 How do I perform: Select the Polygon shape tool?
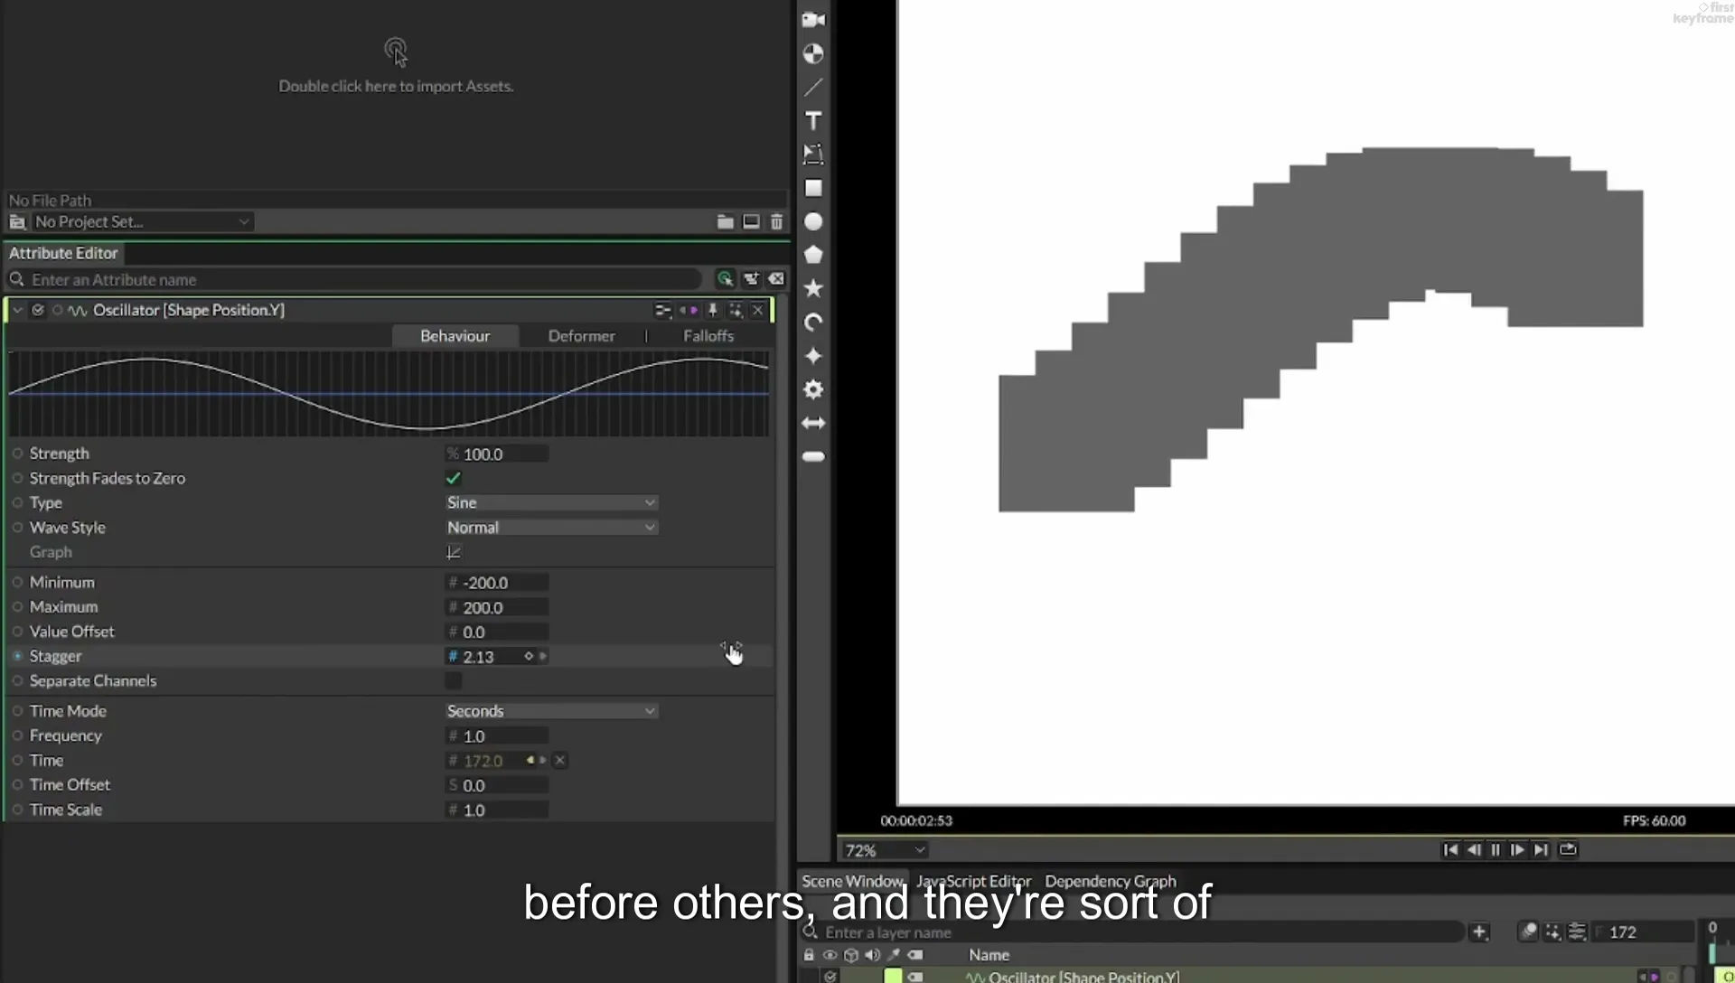tap(813, 255)
